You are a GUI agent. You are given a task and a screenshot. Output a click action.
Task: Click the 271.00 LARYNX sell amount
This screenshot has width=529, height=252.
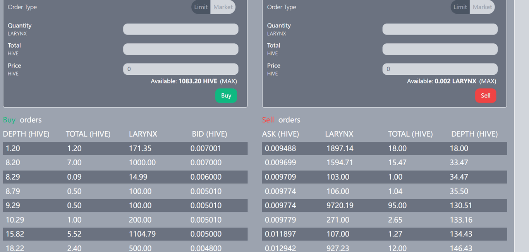tap(338, 220)
